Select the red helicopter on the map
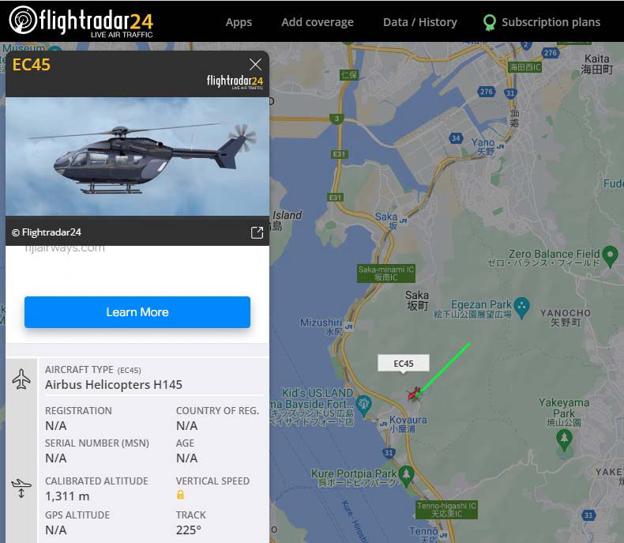This screenshot has width=624, height=543. pos(414,394)
